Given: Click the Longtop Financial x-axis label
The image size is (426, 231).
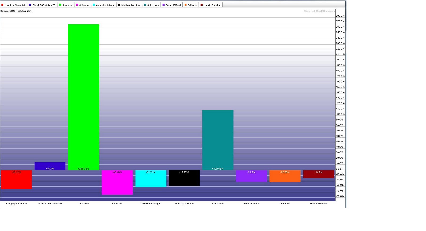Looking at the screenshot, I should pyautogui.click(x=17, y=204).
